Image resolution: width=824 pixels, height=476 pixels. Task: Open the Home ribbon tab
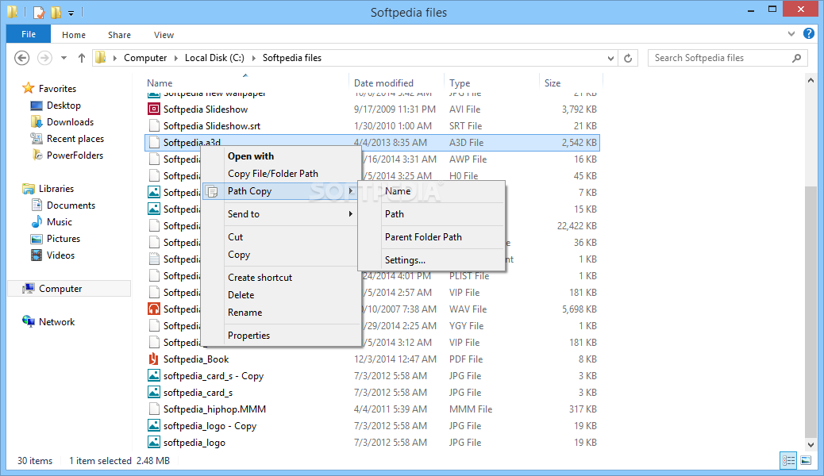coord(74,35)
